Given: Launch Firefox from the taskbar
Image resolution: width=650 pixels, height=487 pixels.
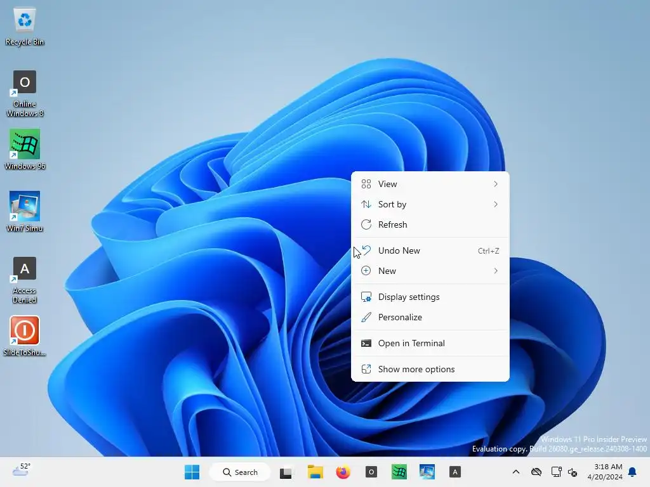Looking at the screenshot, I should [343, 472].
